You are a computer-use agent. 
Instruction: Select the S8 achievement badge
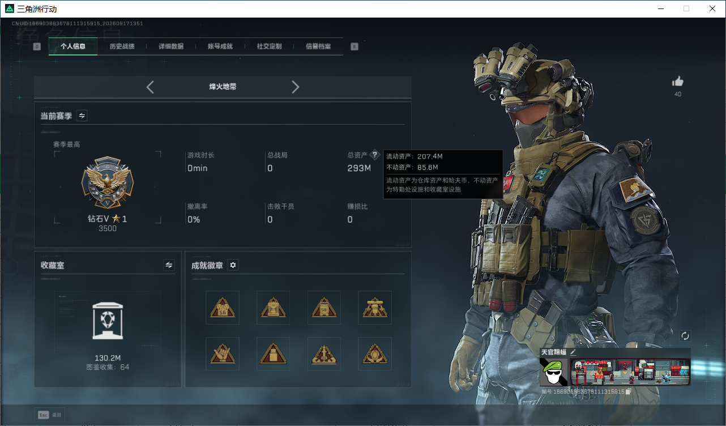pyautogui.click(x=324, y=308)
